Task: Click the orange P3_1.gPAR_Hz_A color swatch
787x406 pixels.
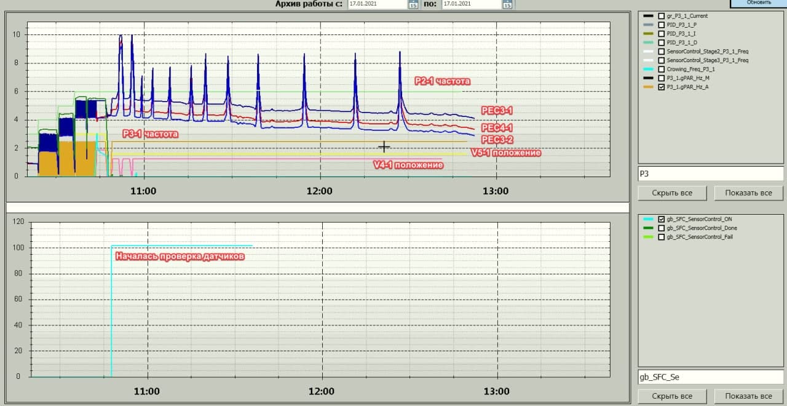Action: click(648, 87)
